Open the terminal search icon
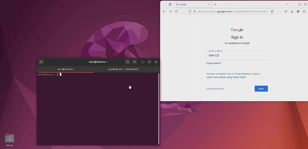 pos(128,62)
